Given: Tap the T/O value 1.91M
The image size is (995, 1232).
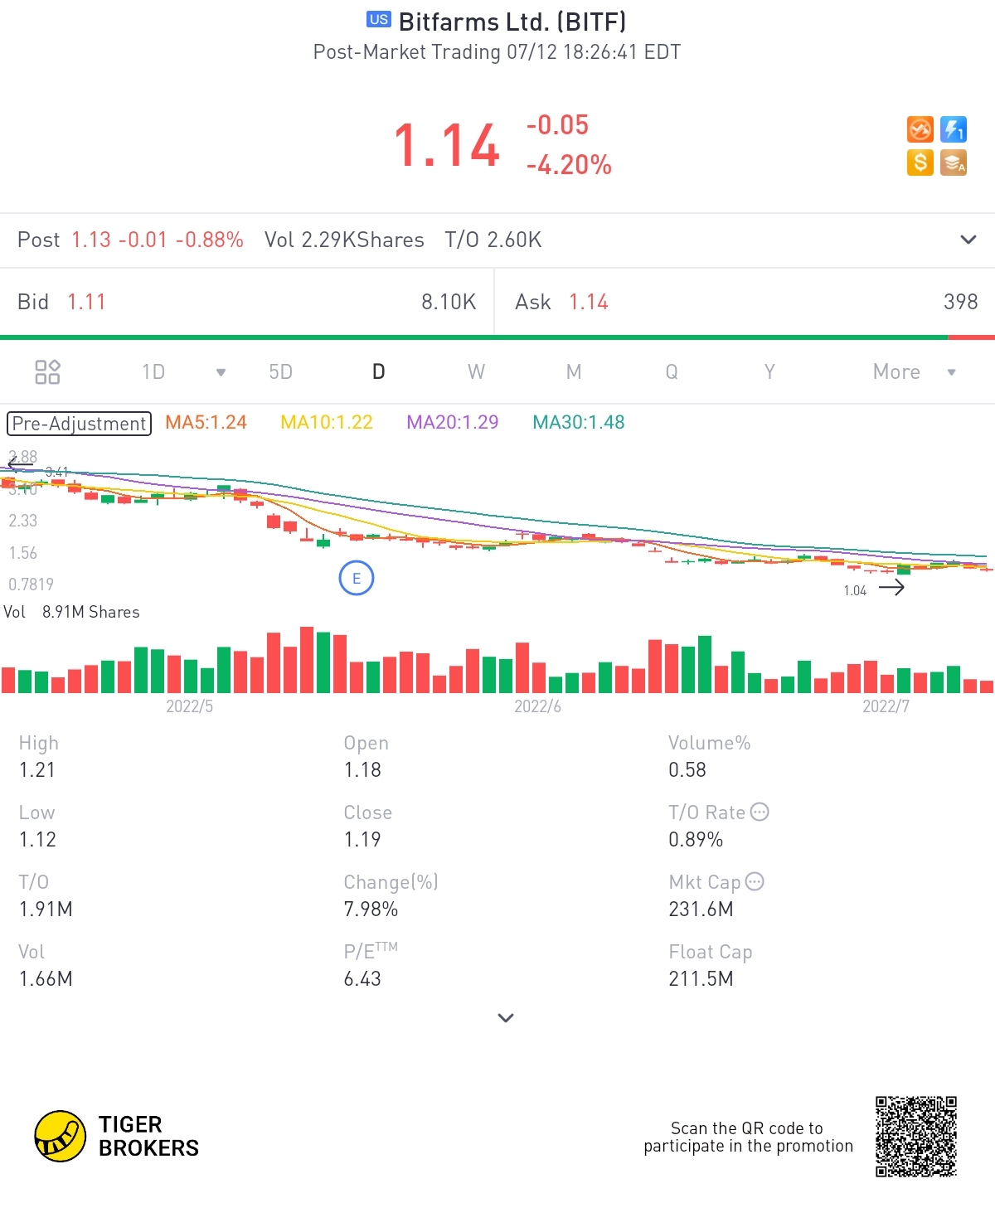Looking at the screenshot, I should tap(46, 909).
